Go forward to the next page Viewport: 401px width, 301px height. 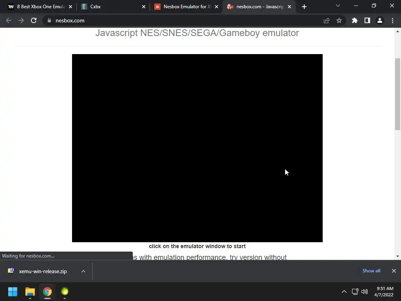coord(21,20)
